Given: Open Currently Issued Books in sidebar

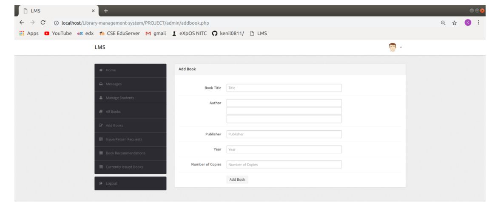Looking at the screenshot, I should click(x=131, y=167).
